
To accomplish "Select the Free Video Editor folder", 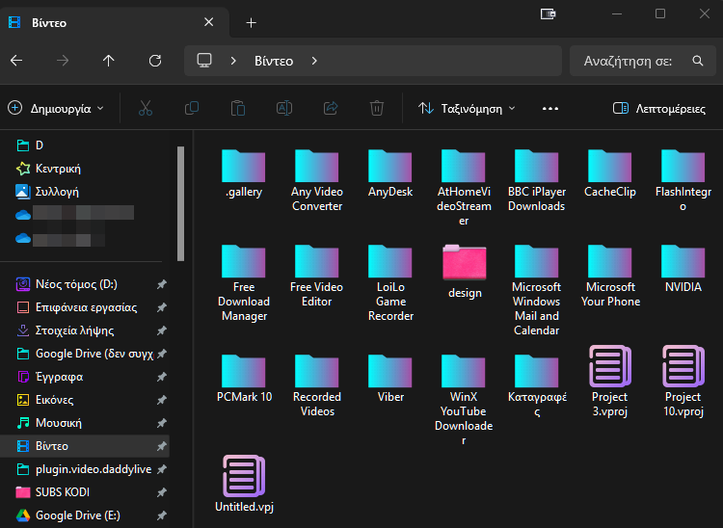I will (x=317, y=276).
